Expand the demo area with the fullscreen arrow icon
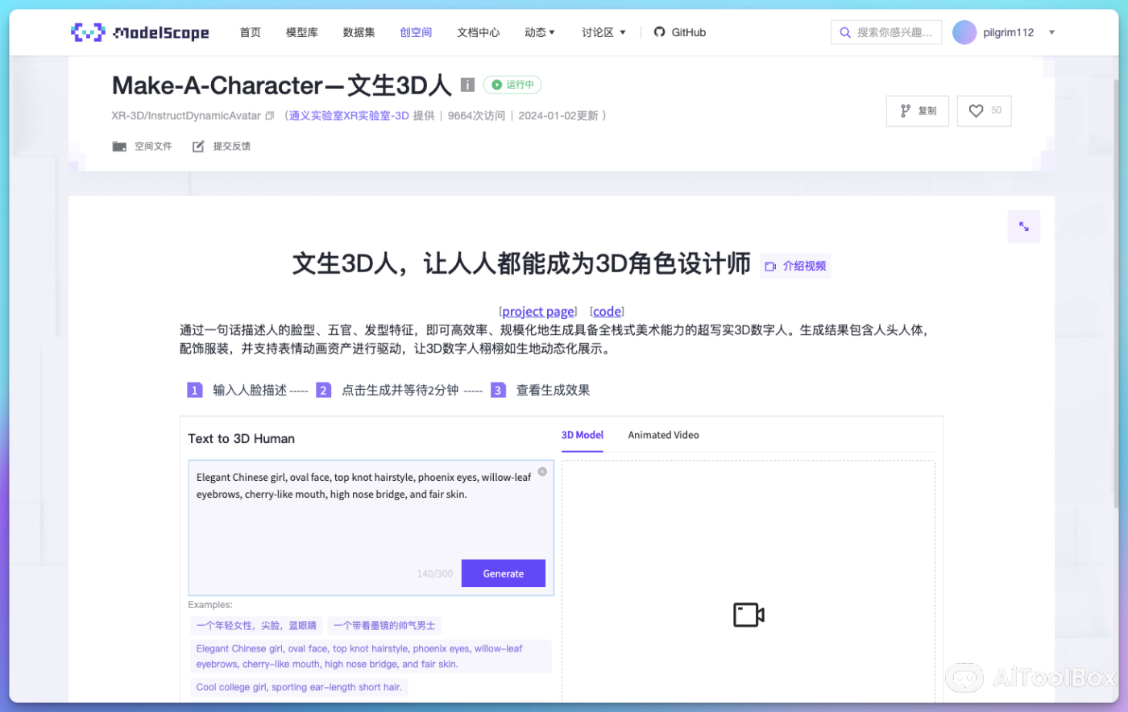 click(1023, 226)
